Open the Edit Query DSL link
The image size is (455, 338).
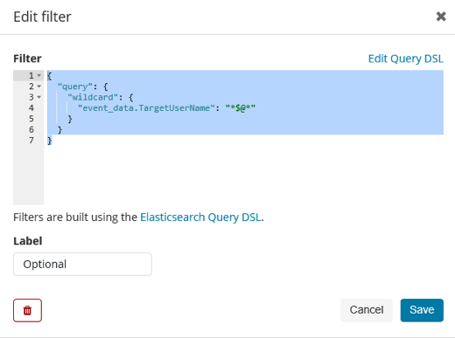pyautogui.click(x=405, y=59)
